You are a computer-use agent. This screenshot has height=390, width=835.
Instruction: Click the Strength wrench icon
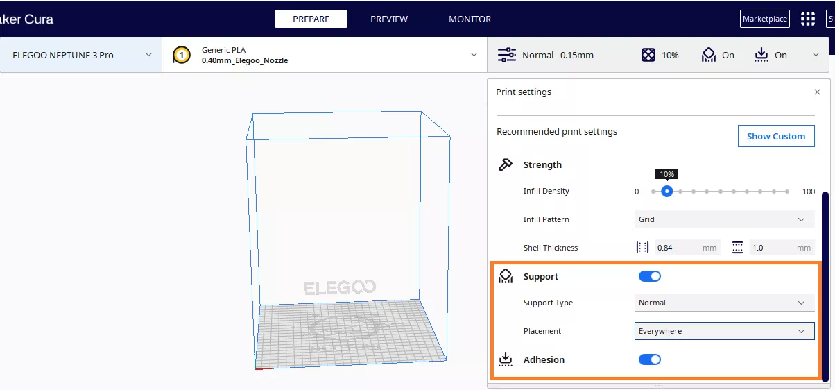[506, 164]
